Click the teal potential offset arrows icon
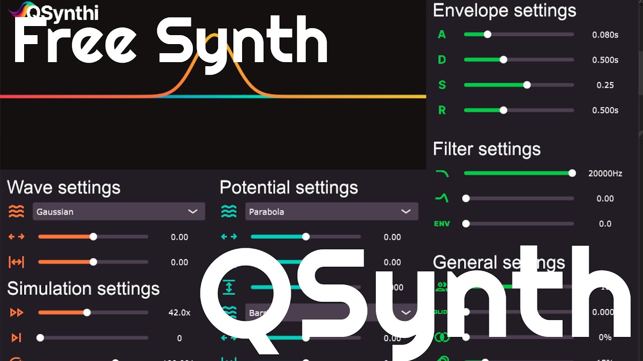 coord(229,237)
